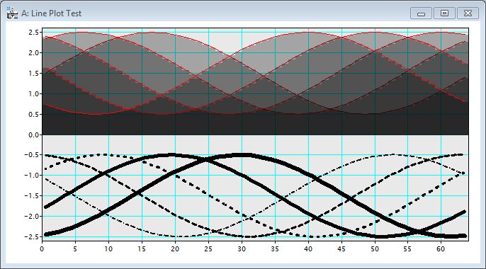This screenshot has height=269, width=486.
Task: Click the 10 label on the x-axis
Action: tap(108, 249)
